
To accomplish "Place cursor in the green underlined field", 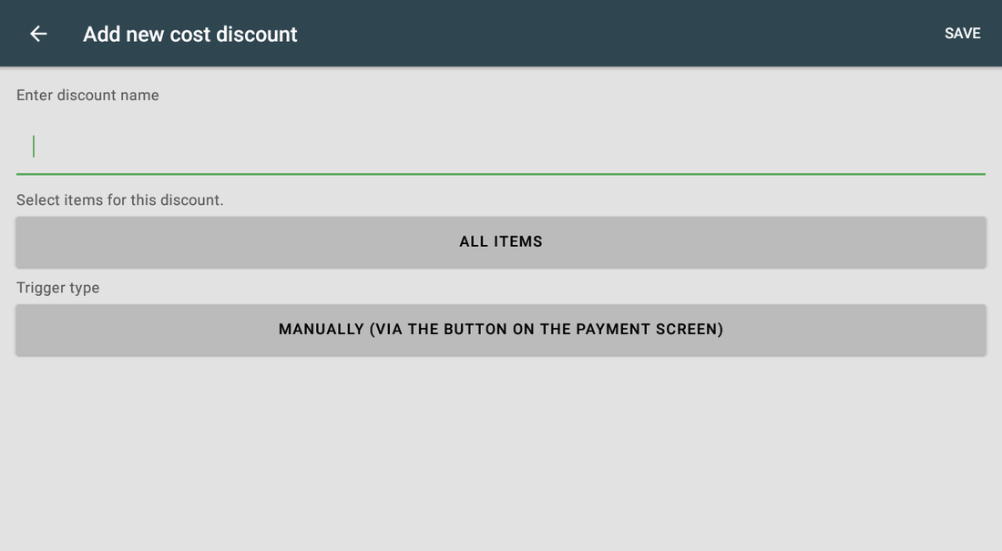I will pyautogui.click(x=500, y=147).
